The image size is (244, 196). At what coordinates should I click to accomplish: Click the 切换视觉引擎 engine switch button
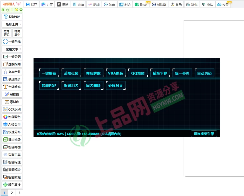(x=204, y=134)
